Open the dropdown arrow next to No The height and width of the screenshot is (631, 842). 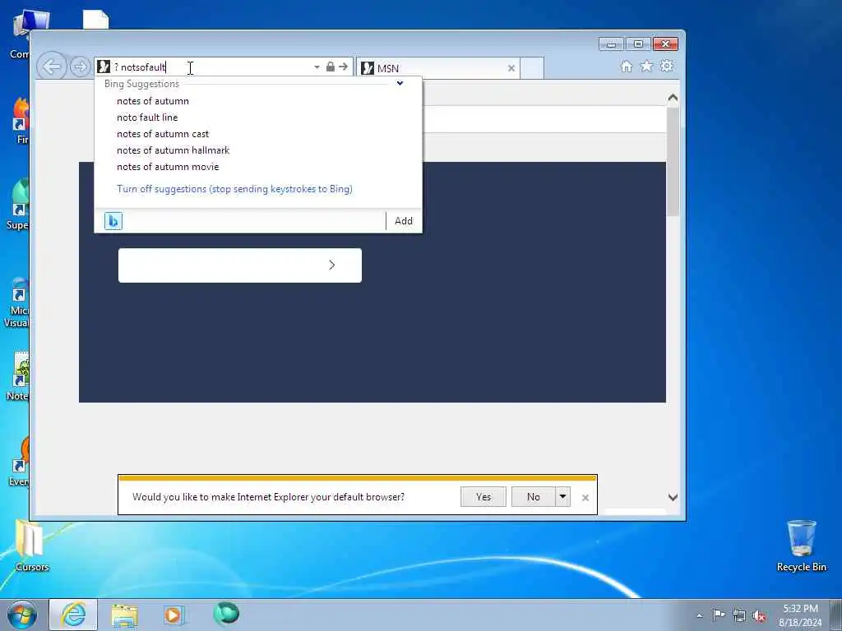[x=562, y=497]
